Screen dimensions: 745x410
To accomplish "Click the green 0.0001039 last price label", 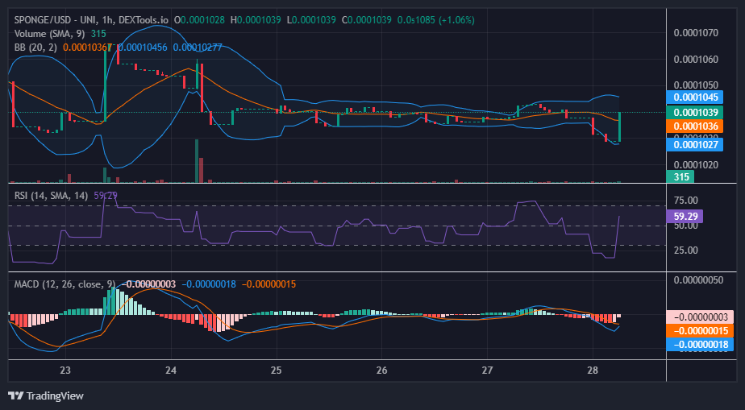I will pyautogui.click(x=695, y=113).
